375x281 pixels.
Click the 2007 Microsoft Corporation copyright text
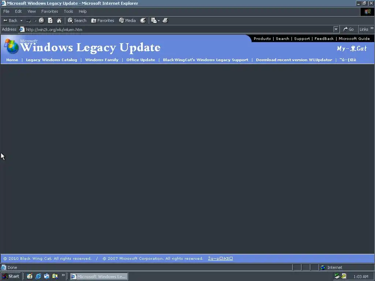point(153,259)
